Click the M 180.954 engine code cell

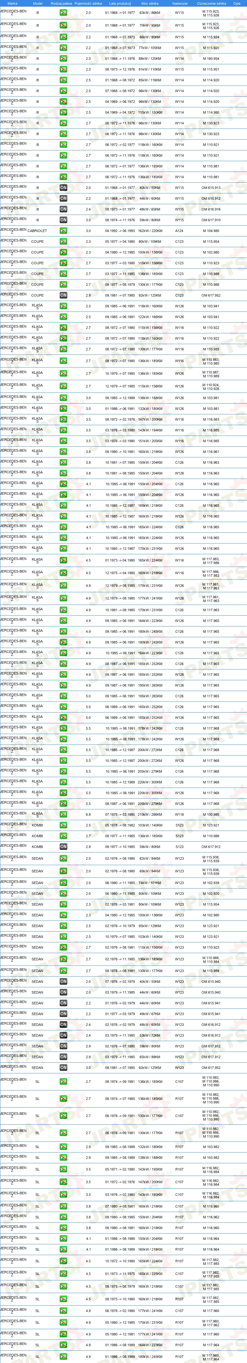pyautogui.click(x=211, y=59)
